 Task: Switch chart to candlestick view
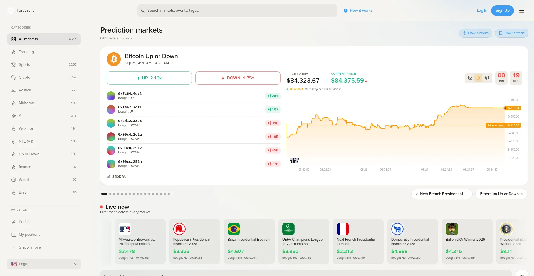click(487, 78)
